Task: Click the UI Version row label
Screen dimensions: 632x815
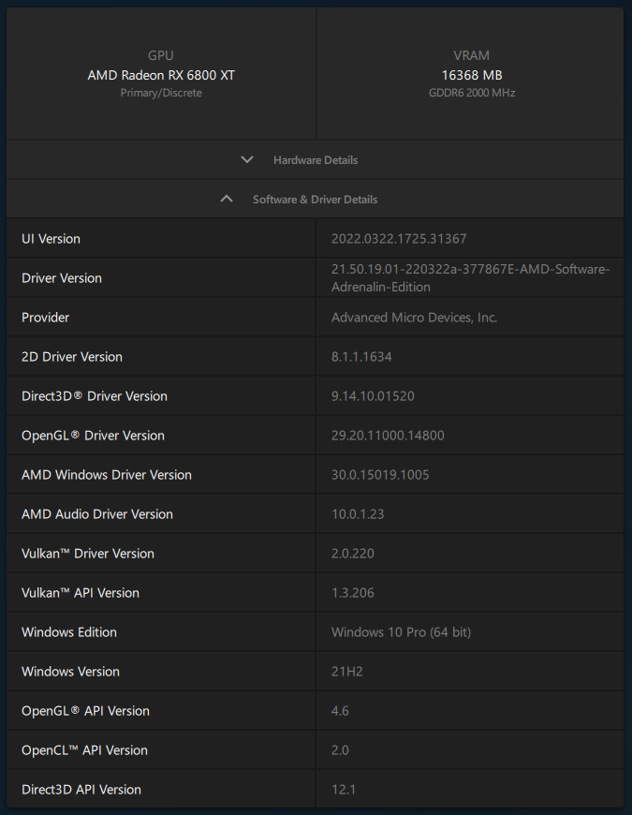Action: 51,239
